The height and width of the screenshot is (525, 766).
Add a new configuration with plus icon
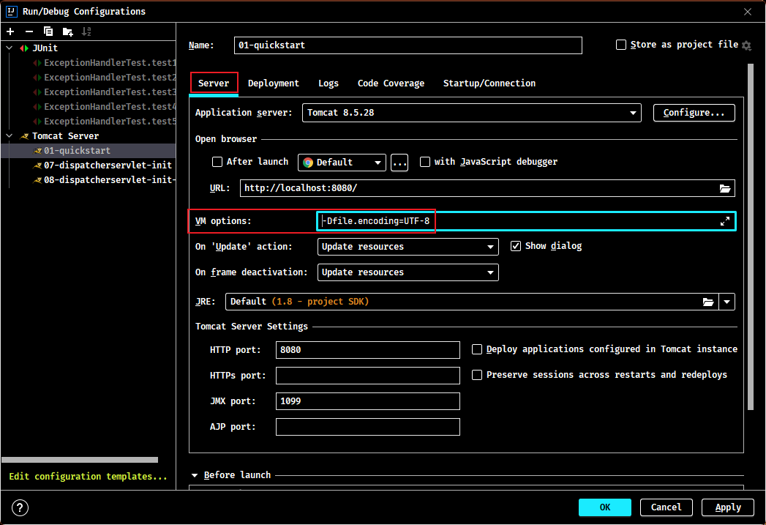10,31
